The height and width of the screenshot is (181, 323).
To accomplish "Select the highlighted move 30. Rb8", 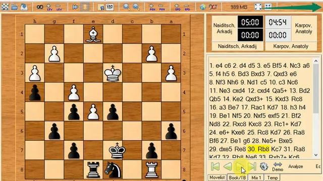I will coord(258,149).
